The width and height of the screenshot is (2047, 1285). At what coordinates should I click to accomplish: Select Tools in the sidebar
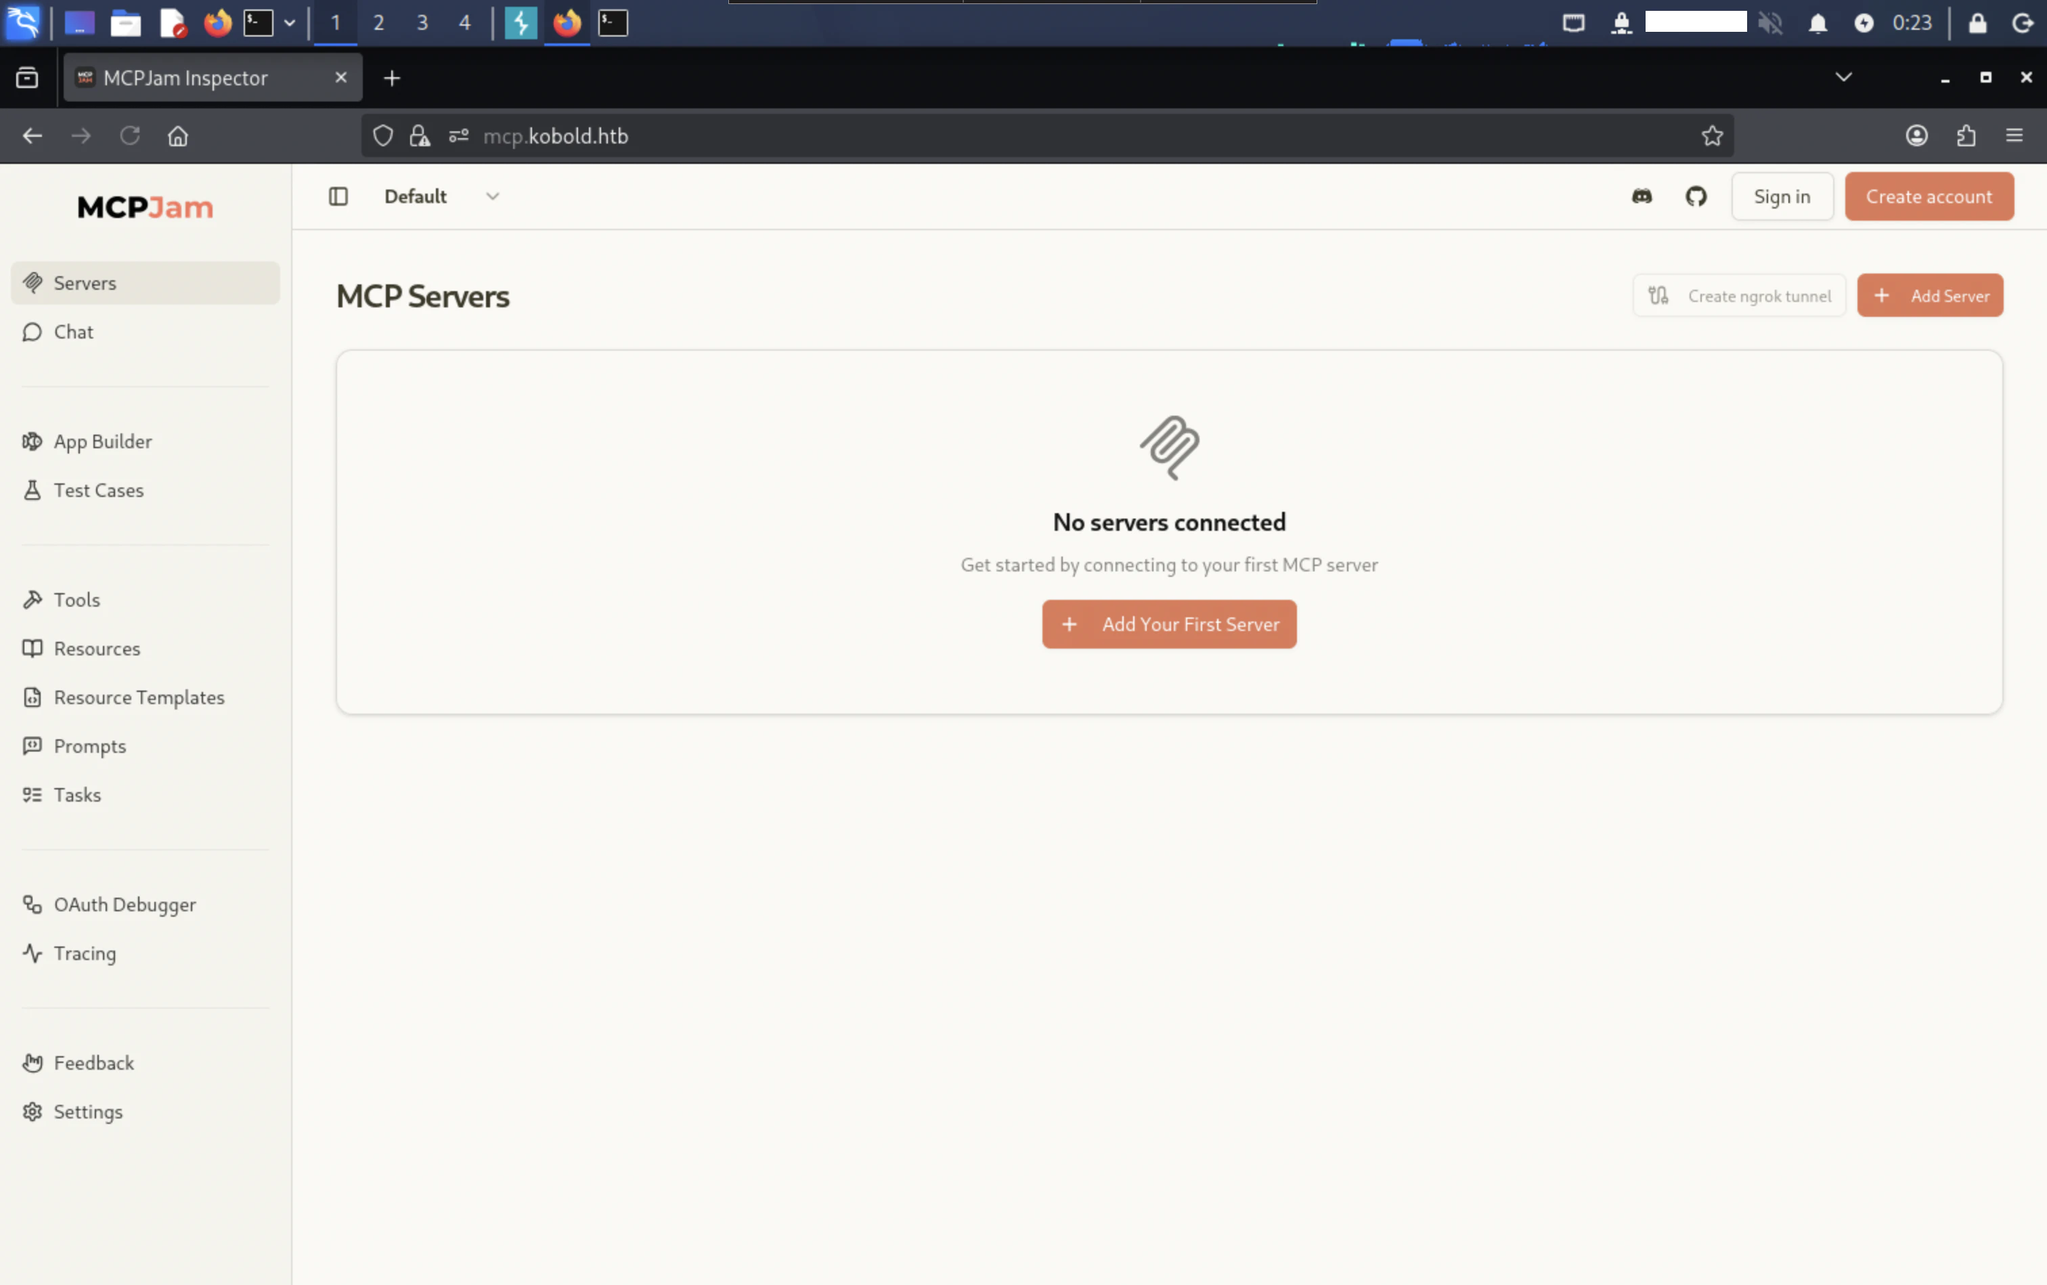[146, 600]
